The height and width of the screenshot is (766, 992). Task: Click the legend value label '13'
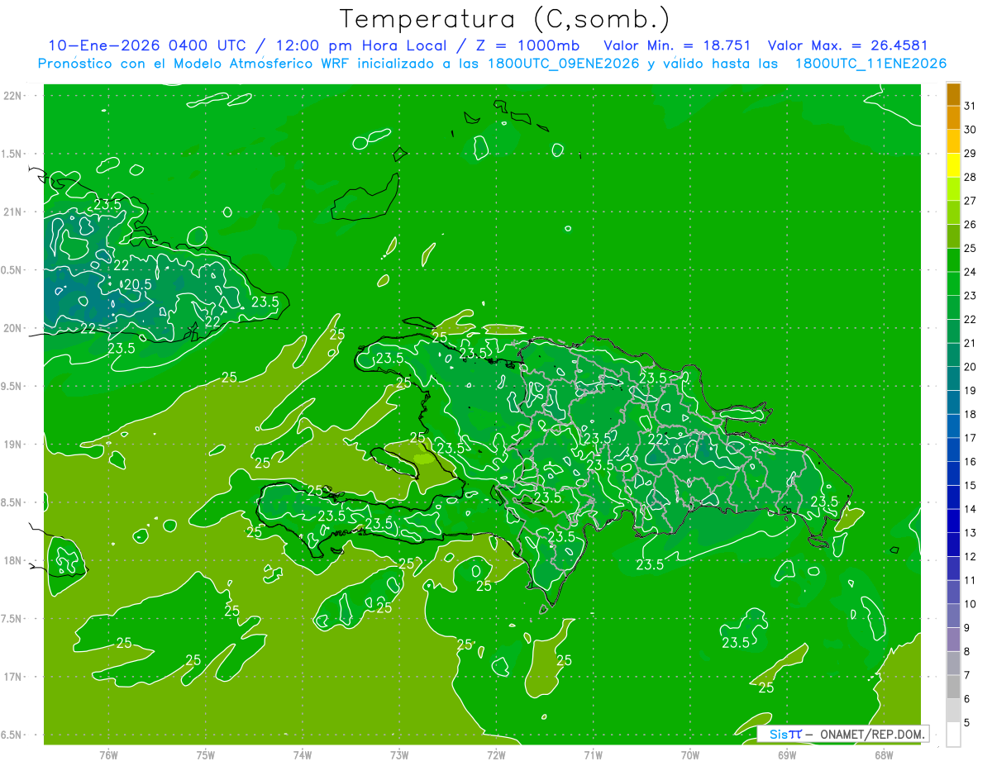point(971,533)
